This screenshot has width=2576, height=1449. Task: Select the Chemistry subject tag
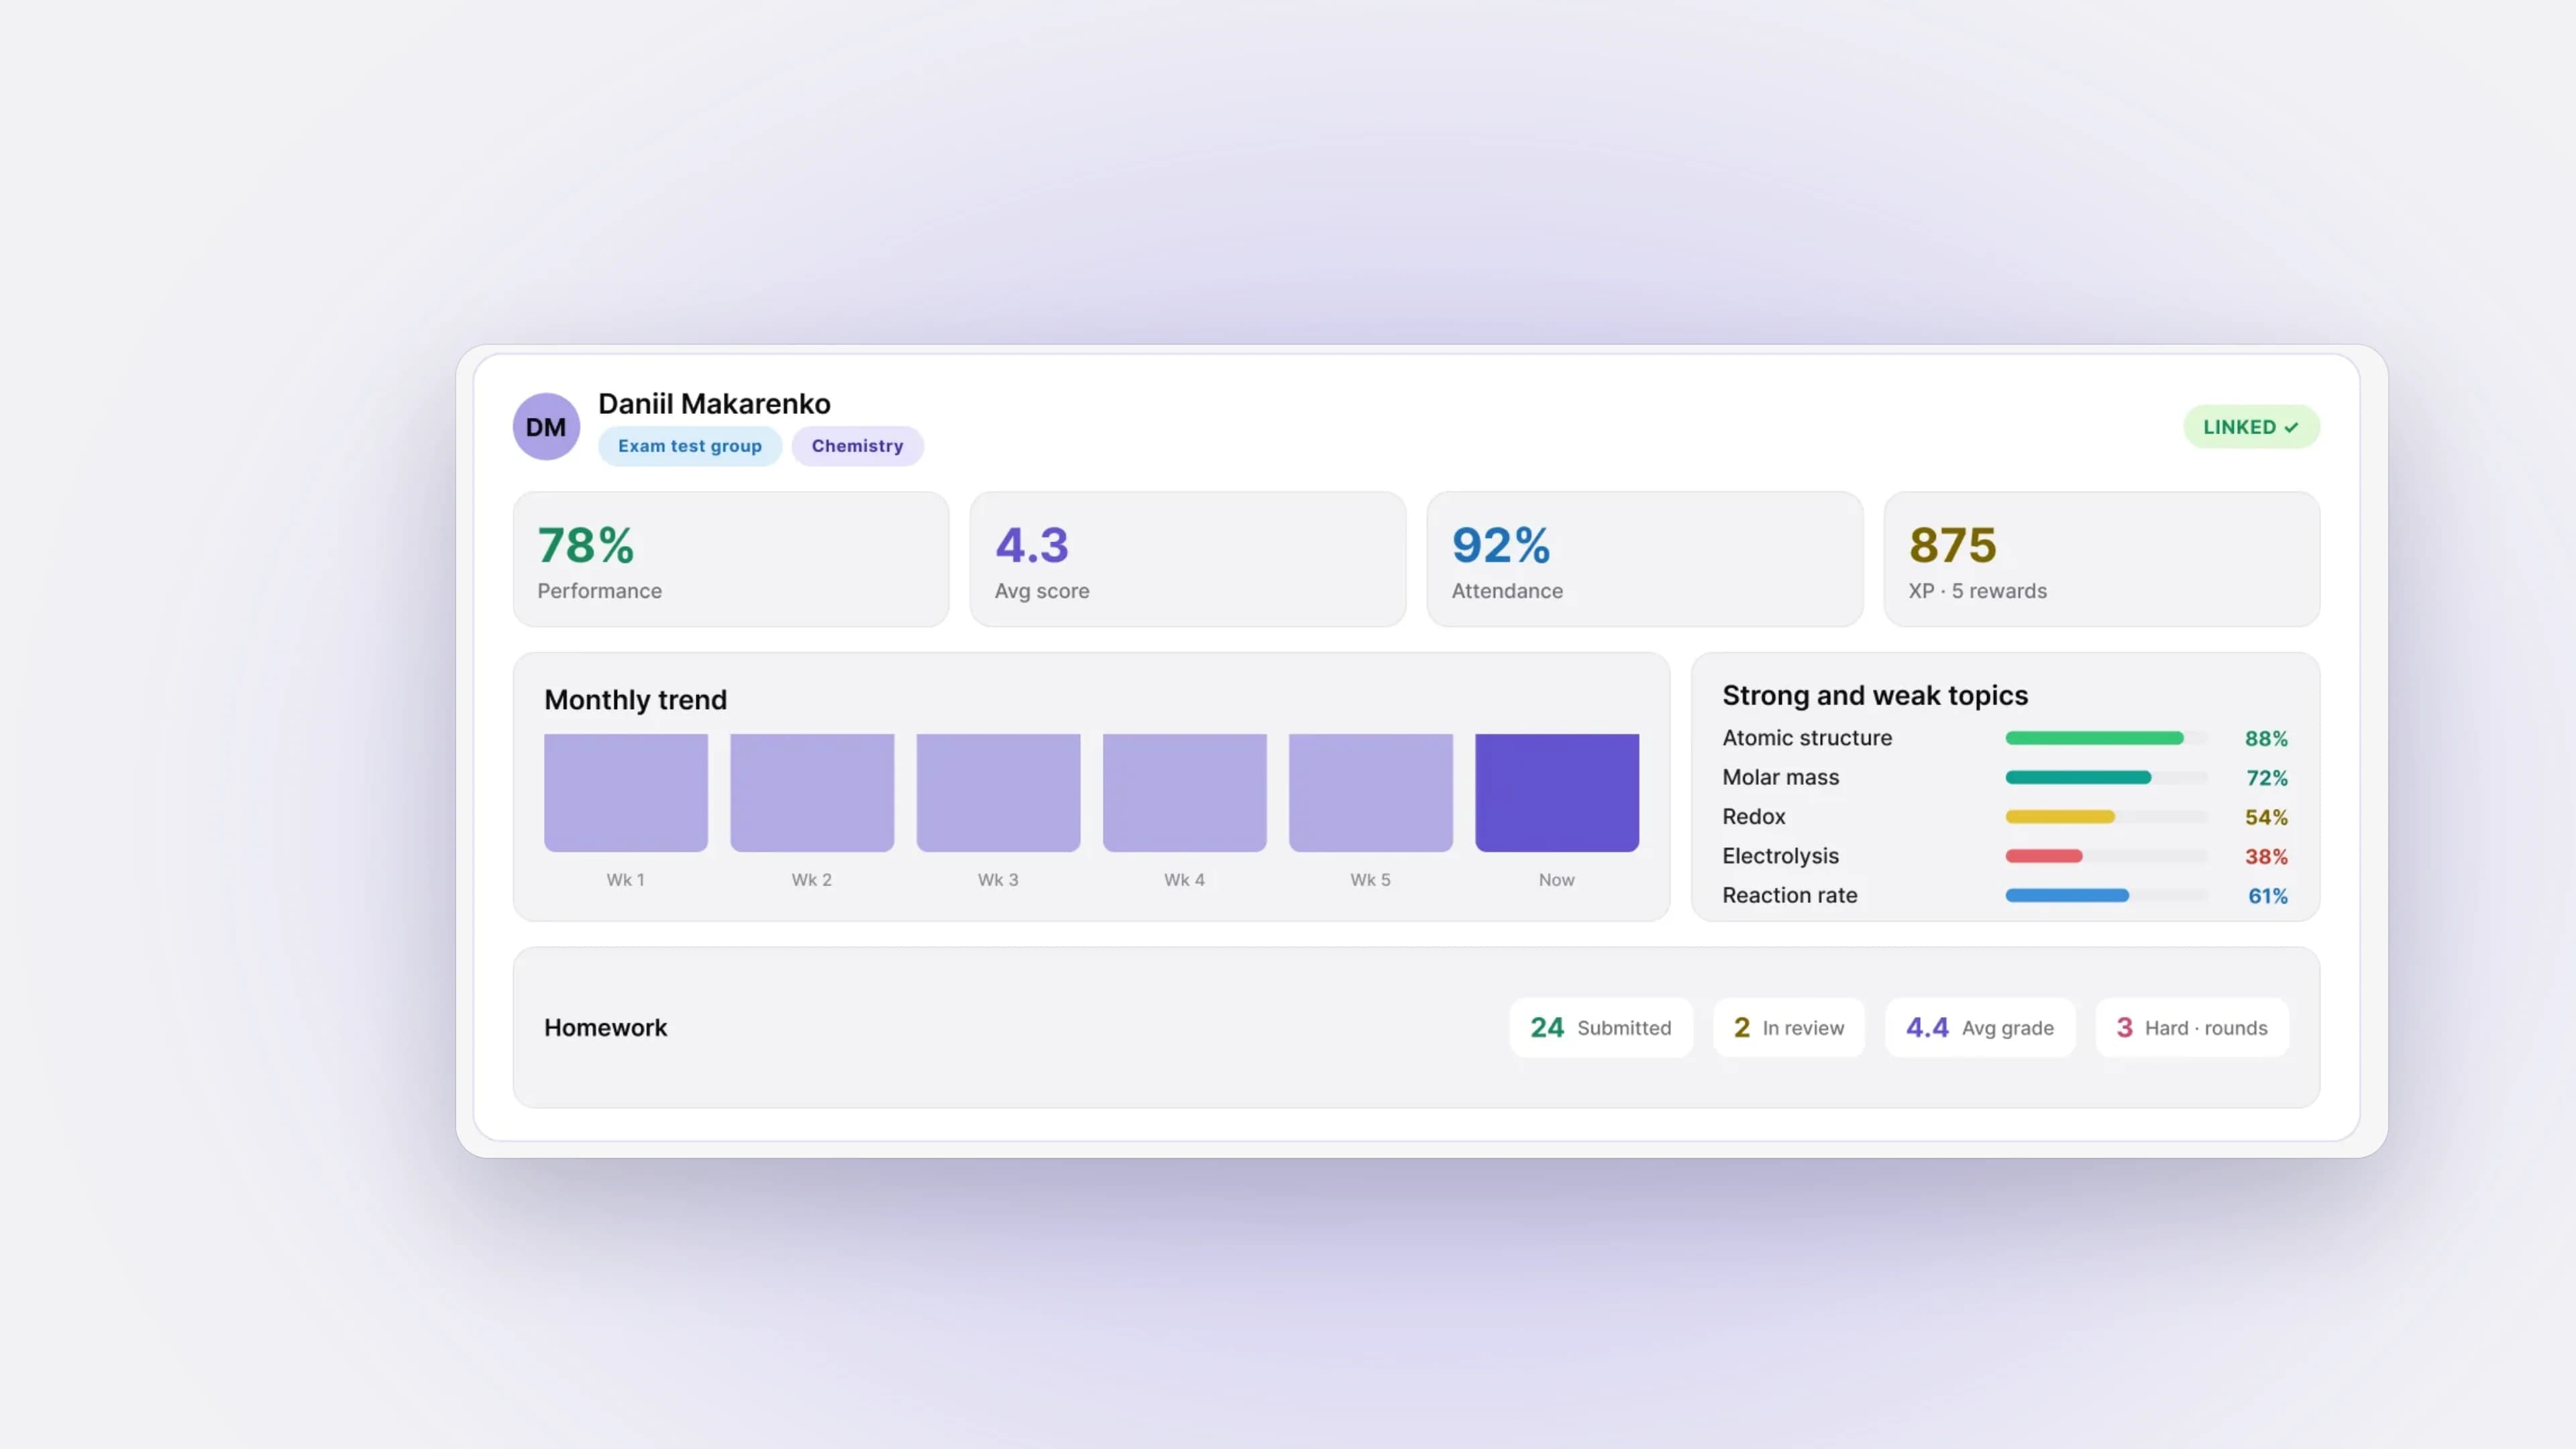pos(857,446)
